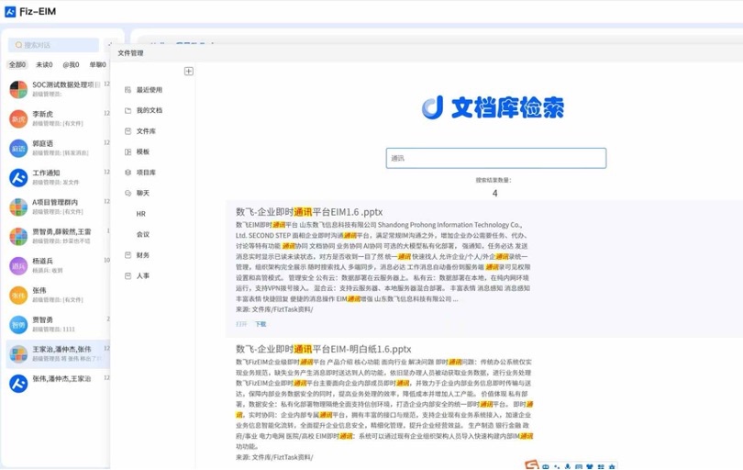Click the 文档库检索 logo heading
The height and width of the screenshot is (470, 743).
pyautogui.click(x=493, y=107)
